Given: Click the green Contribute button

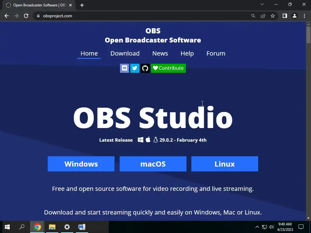Looking at the screenshot, I should pos(168,68).
